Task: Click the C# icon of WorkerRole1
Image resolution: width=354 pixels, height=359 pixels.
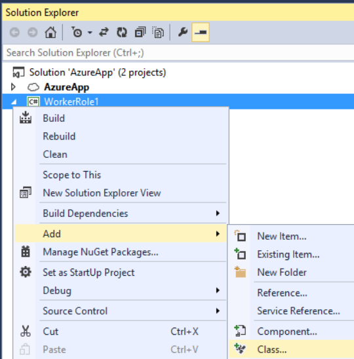Action: [33, 102]
